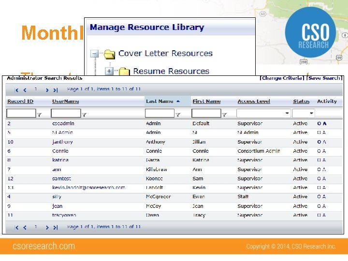
Task: Go to last page in bottom pager
Action: [x=56, y=228]
